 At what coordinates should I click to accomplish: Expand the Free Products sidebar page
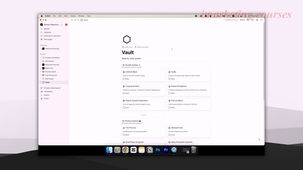(41, 75)
